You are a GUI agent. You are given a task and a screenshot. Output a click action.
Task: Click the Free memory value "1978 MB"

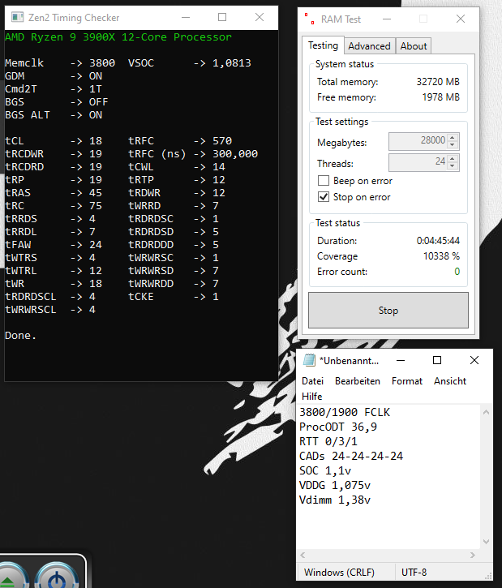click(441, 97)
